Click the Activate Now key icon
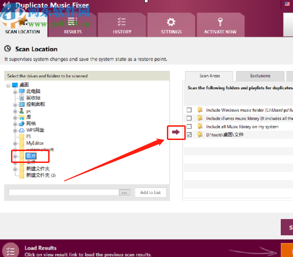Image resolution: width=293 pixels, height=257 pixels. pyautogui.click(x=220, y=22)
